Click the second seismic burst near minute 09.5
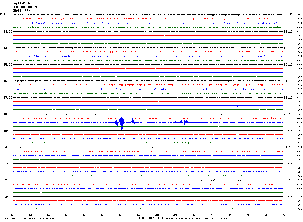Image resolution: width=303 pixels, height=222 pixels. [x=185, y=122]
